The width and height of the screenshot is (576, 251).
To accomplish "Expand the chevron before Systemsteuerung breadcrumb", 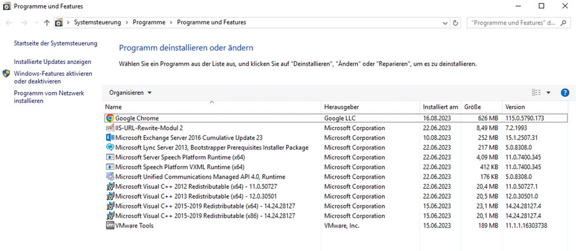I will pyautogui.click(x=69, y=22).
